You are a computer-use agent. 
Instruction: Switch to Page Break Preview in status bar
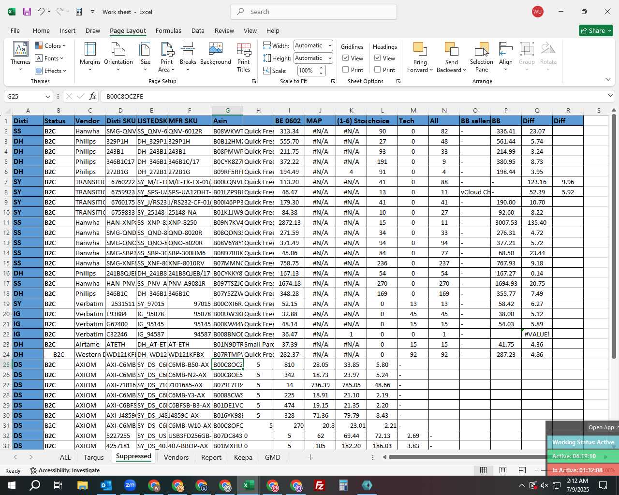522,470
